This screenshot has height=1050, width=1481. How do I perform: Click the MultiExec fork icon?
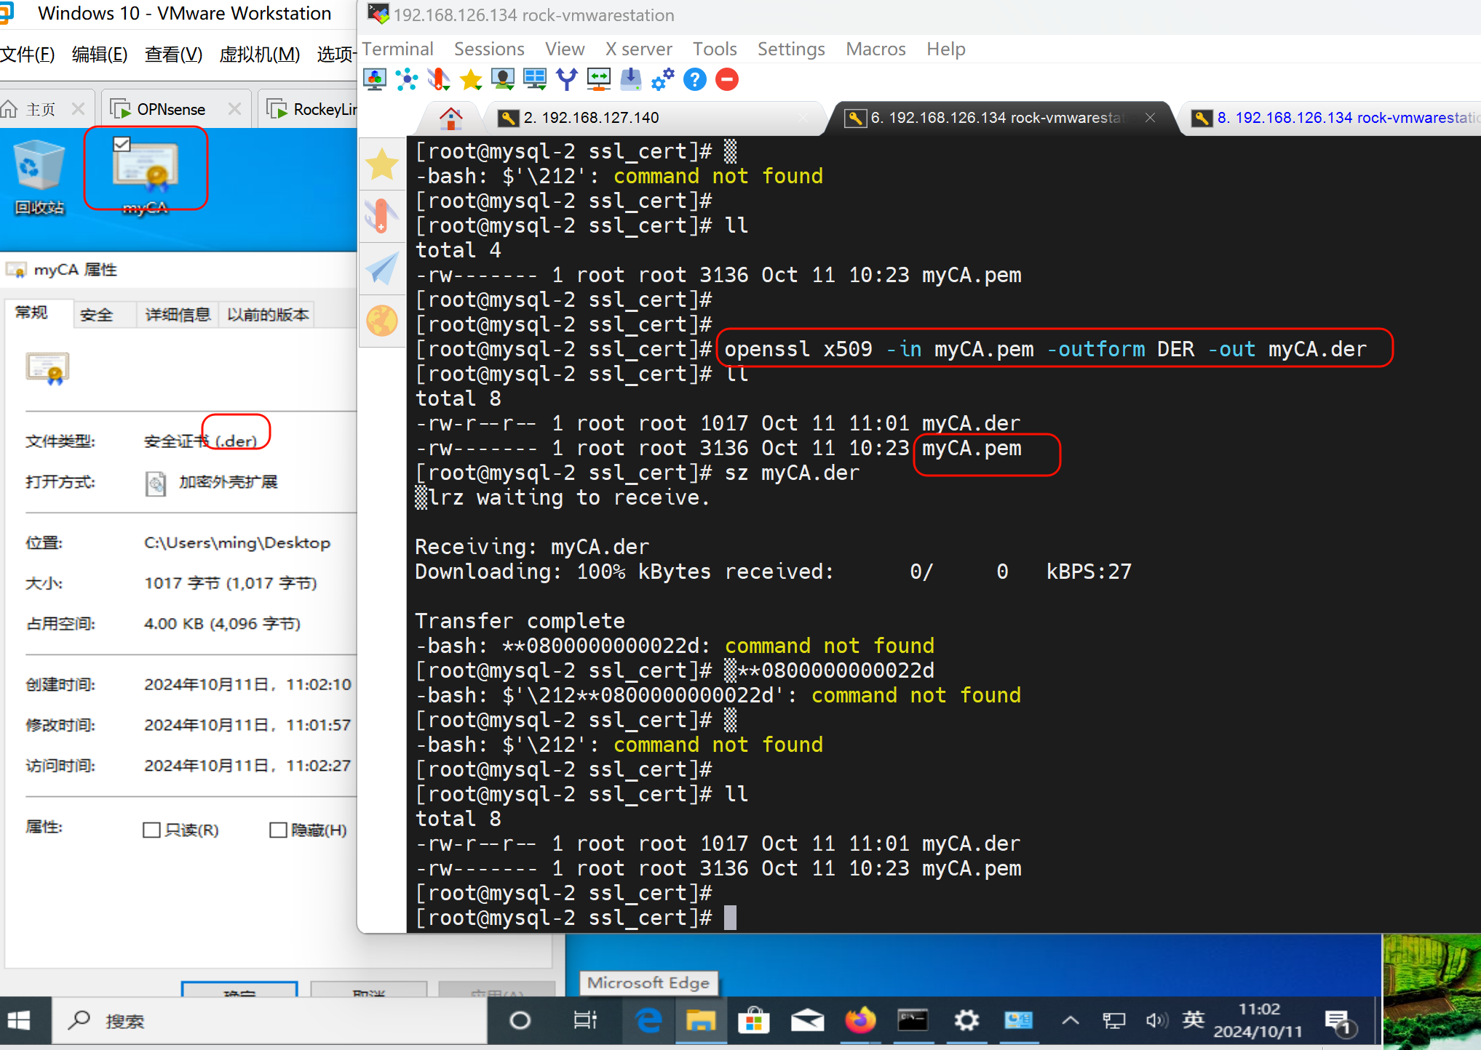tap(566, 79)
